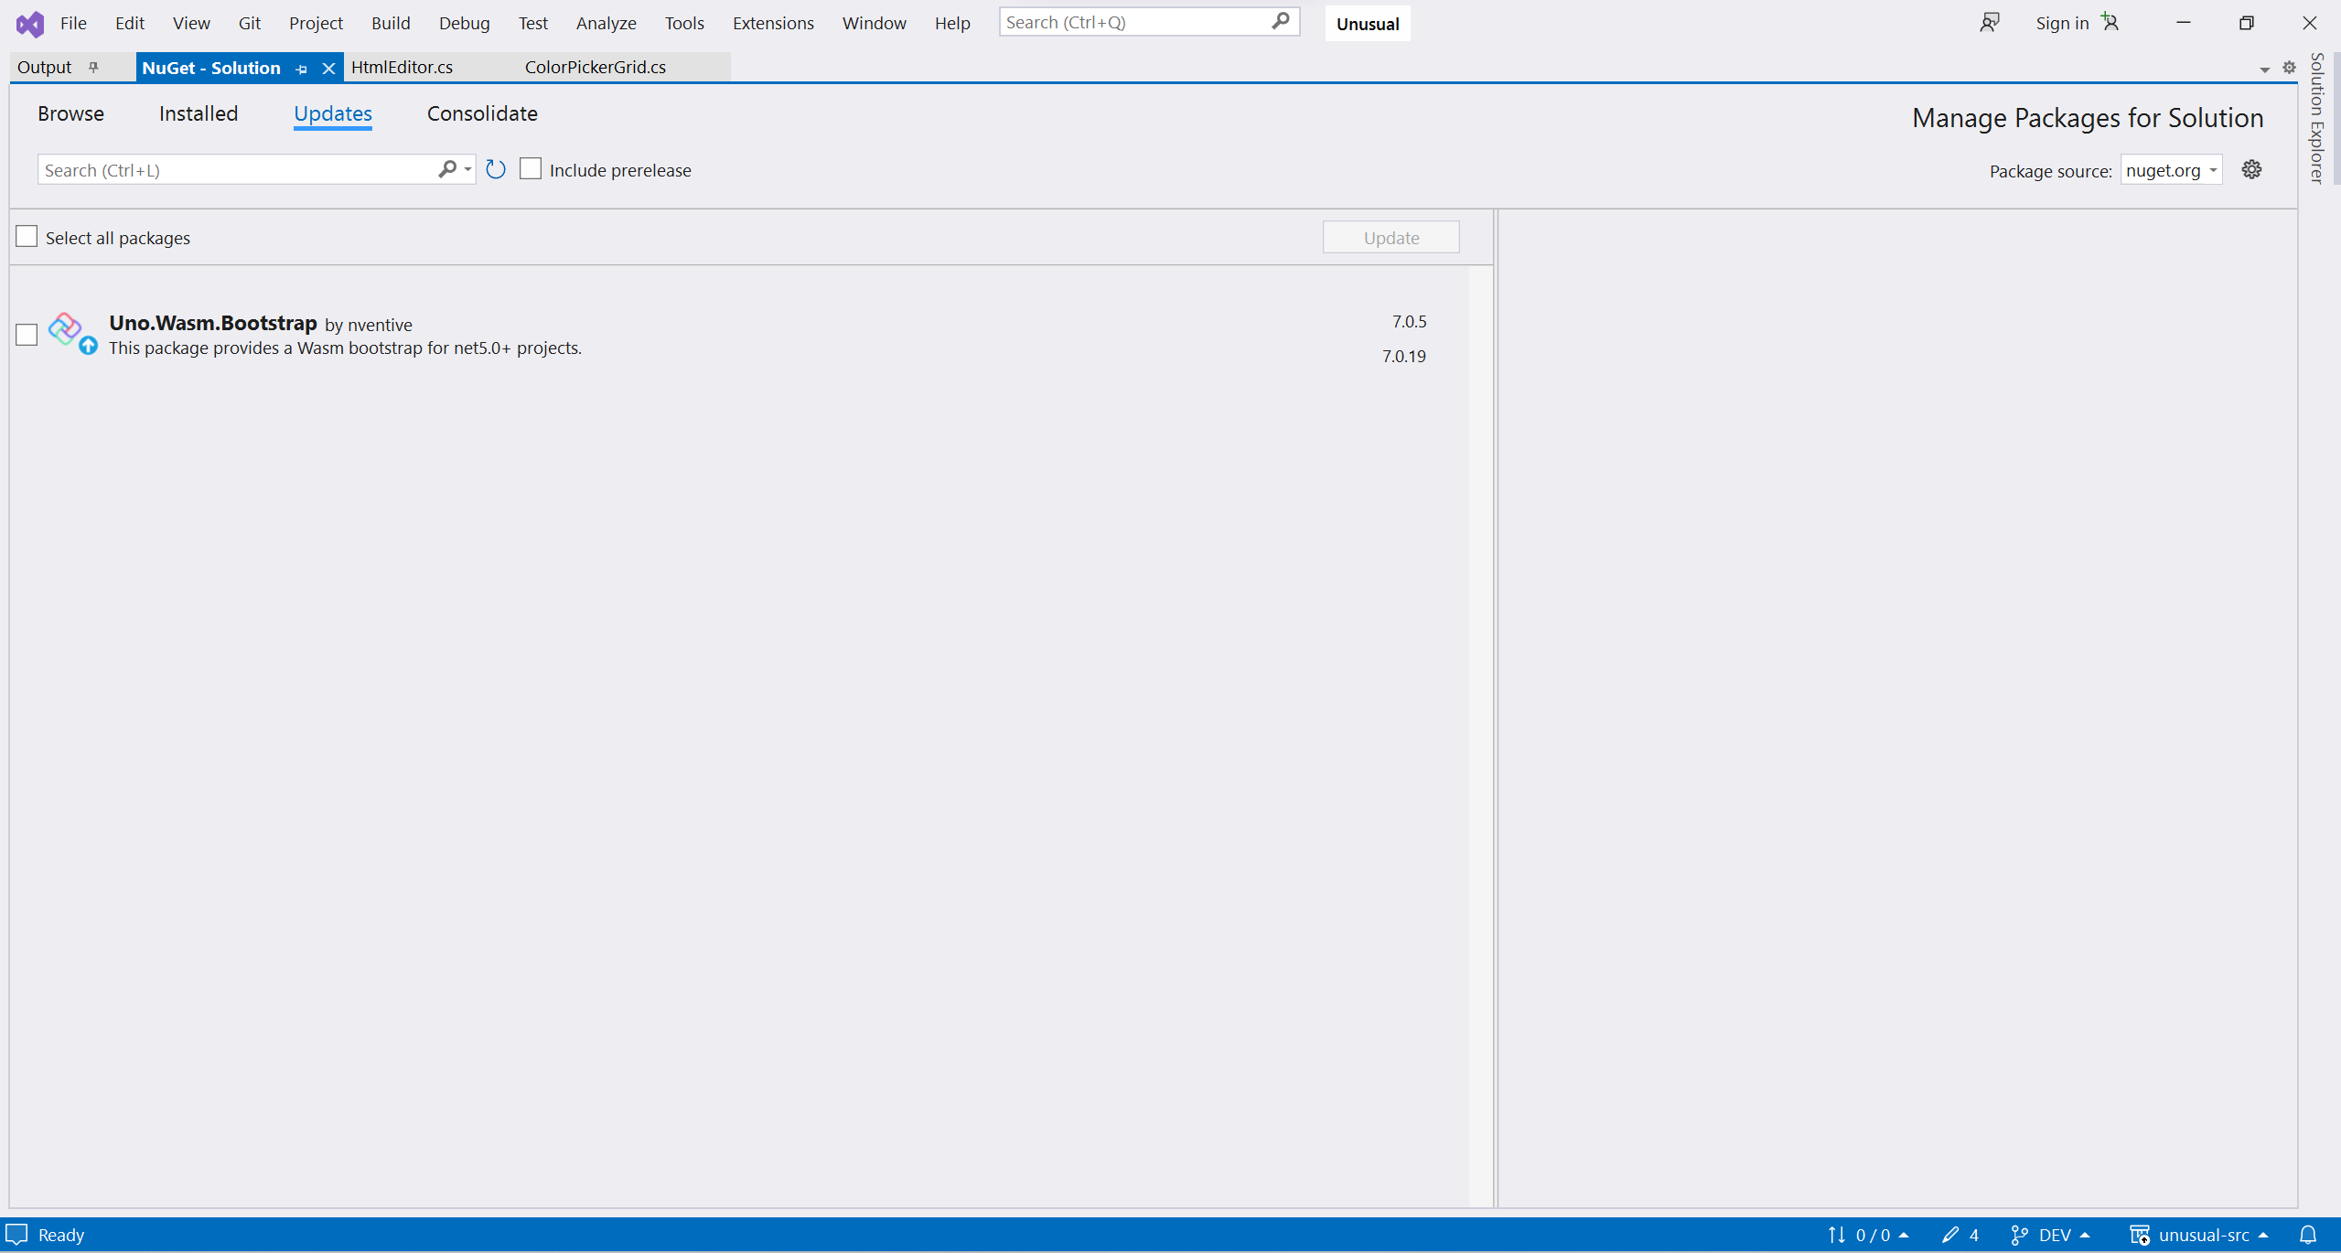Check Select all packages

27,237
